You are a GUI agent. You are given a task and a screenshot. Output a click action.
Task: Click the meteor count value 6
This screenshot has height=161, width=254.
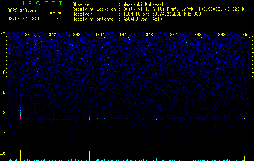coord(57,19)
